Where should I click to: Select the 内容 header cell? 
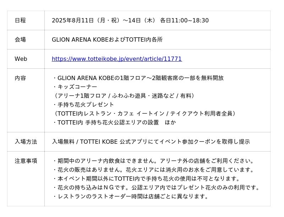click(x=20, y=78)
